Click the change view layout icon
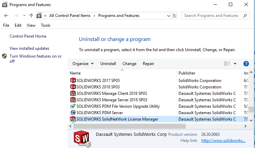The image size is (255, 148). pyautogui.click(x=227, y=64)
